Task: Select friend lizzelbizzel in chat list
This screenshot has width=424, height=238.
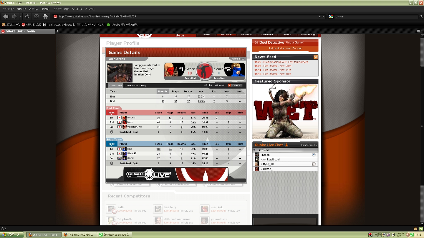Action: click(x=285, y=160)
